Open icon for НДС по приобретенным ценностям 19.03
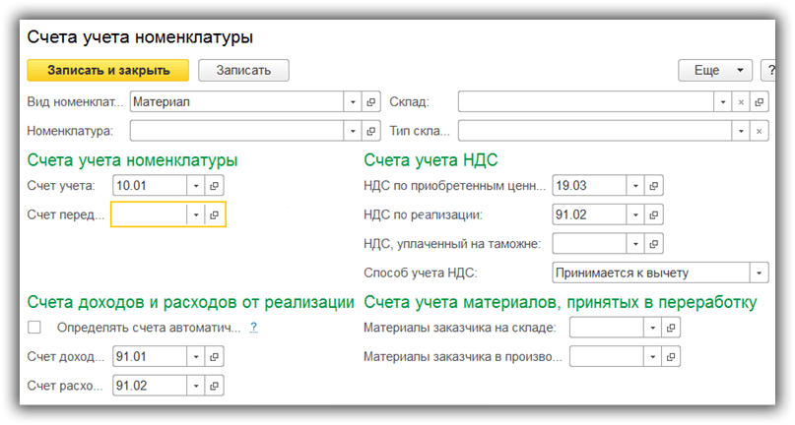 click(x=654, y=186)
